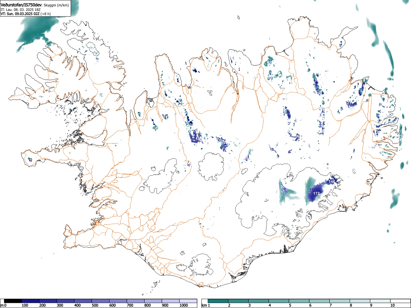411x308 pixels.
Task: Click the 300–400 m legend swatch
Action: (66, 301)
